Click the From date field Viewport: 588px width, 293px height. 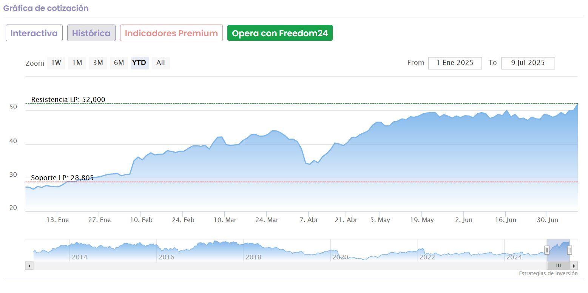point(455,63)
